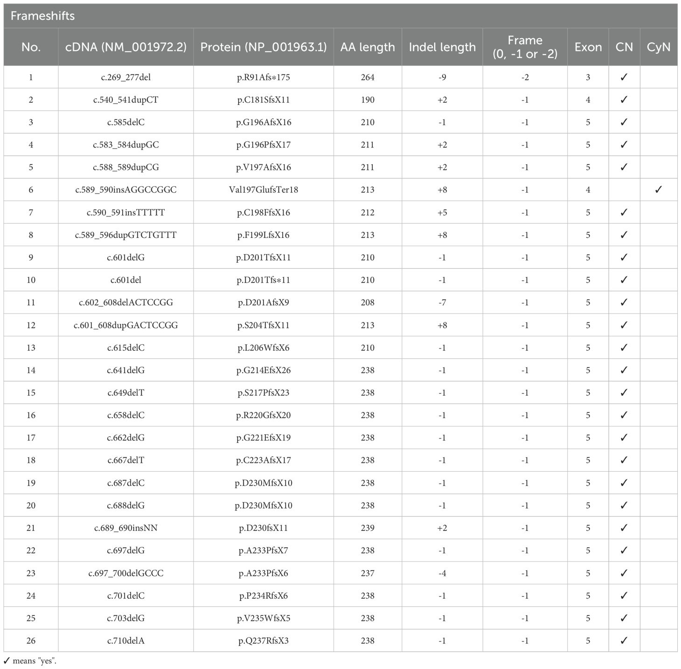Select cell 'c.601delG'
The height and width of the screenshot is (669, 681).
[126, 258]
